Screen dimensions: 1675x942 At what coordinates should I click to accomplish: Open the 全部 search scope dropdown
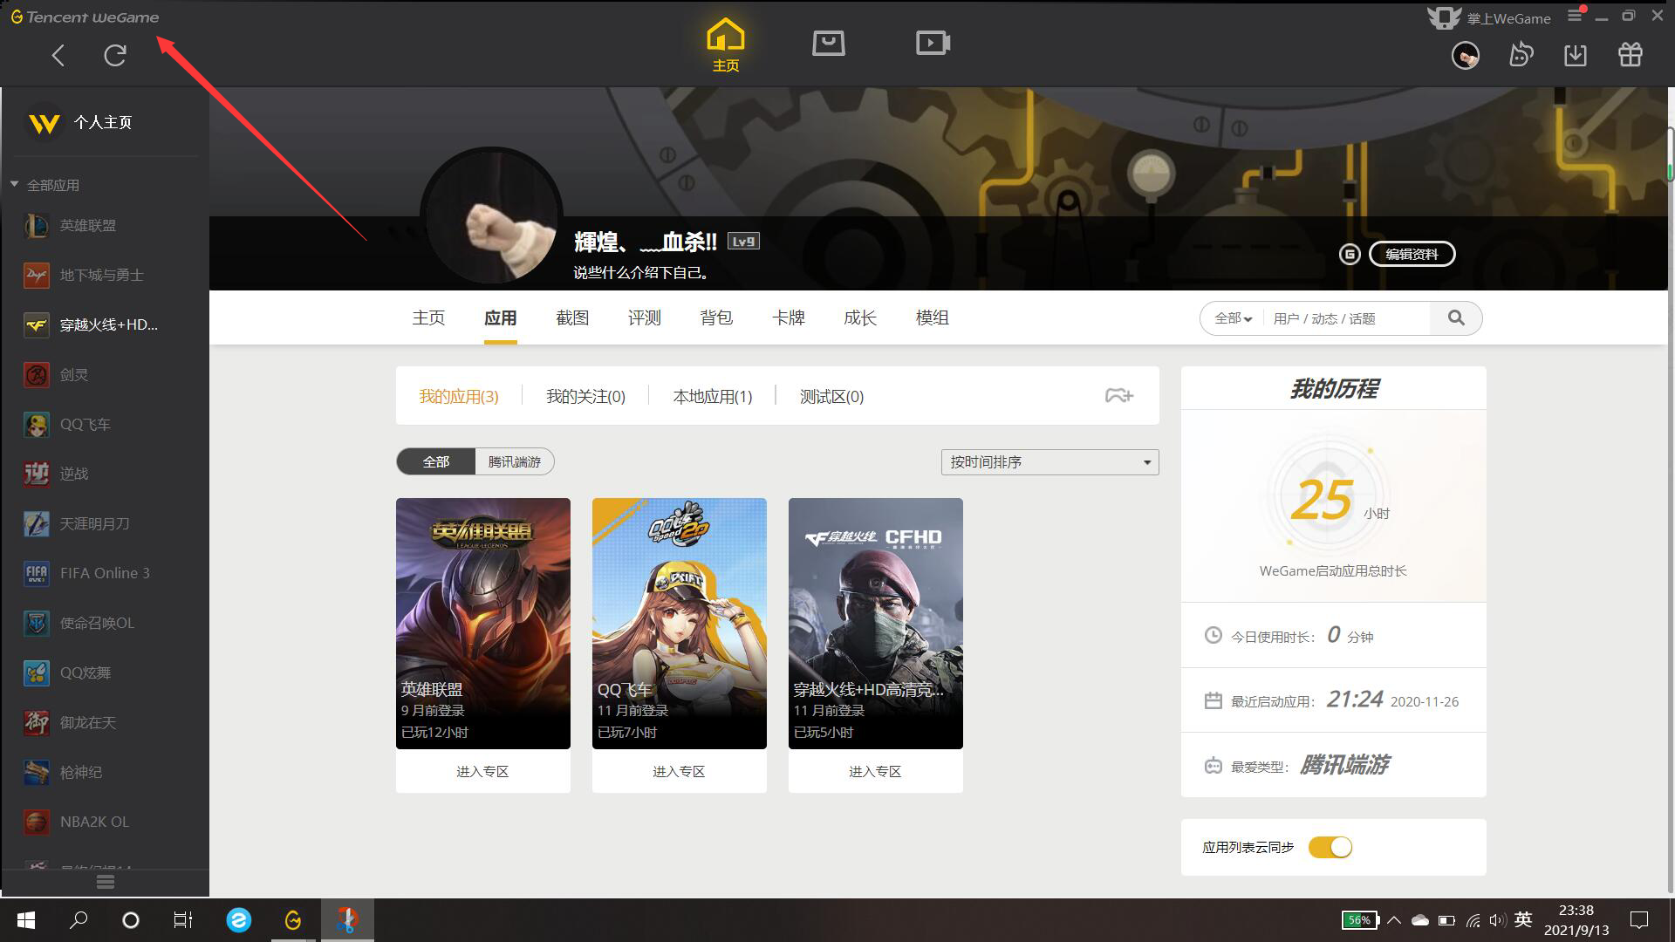tap(1233, 318)
